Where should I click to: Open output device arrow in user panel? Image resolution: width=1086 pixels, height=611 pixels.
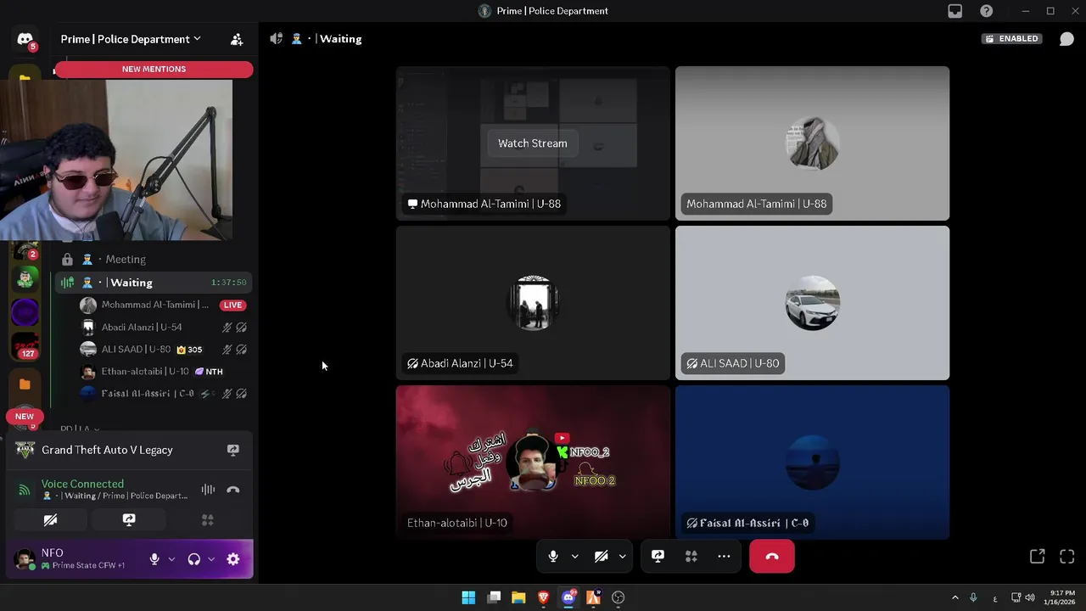[211, 559]
